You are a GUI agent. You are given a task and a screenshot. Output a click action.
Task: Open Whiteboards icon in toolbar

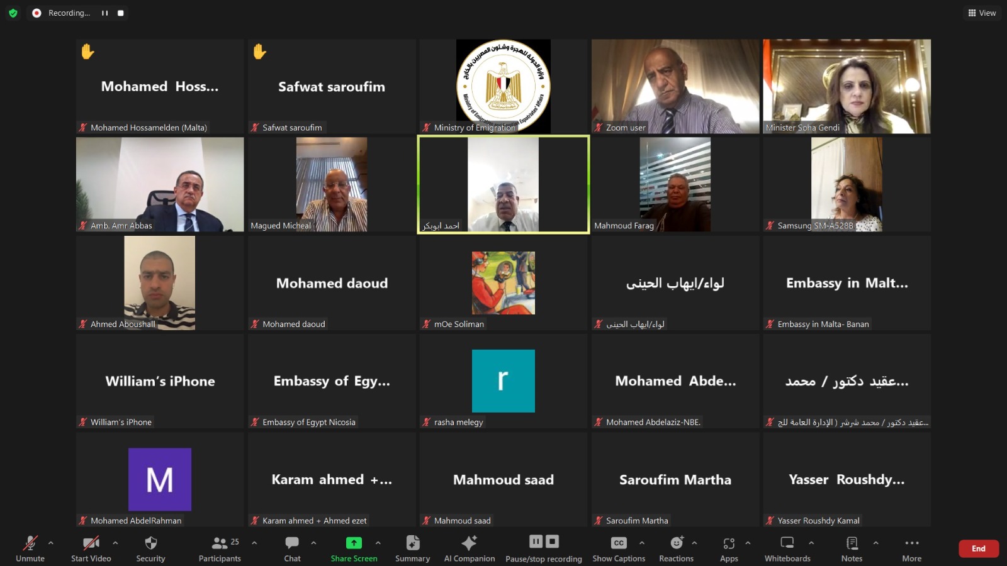pos(787,543)
